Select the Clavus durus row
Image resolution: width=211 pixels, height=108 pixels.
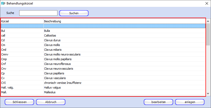coord(103,40)
